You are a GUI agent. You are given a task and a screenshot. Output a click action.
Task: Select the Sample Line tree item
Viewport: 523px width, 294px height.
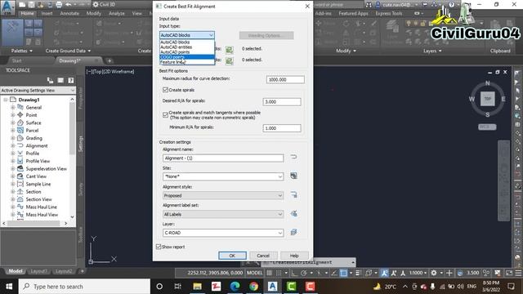tap(38, 184)
